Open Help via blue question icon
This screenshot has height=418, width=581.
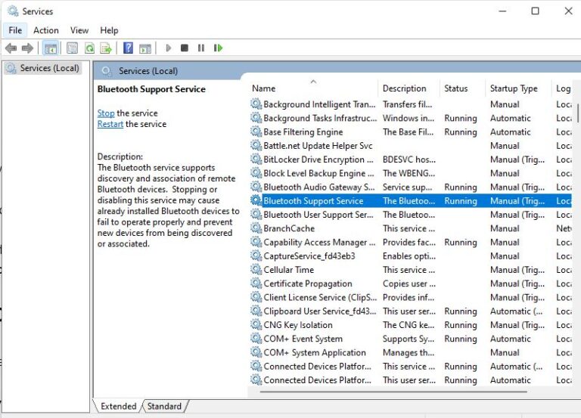[128, 48]
